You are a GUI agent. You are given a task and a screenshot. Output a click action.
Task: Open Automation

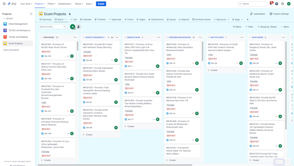258,14
